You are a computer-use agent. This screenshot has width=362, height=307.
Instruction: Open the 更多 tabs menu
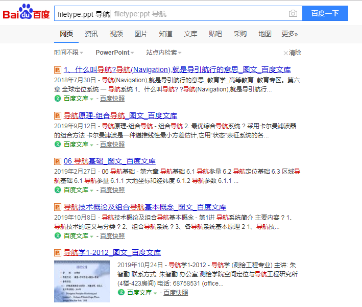(289, 34)
